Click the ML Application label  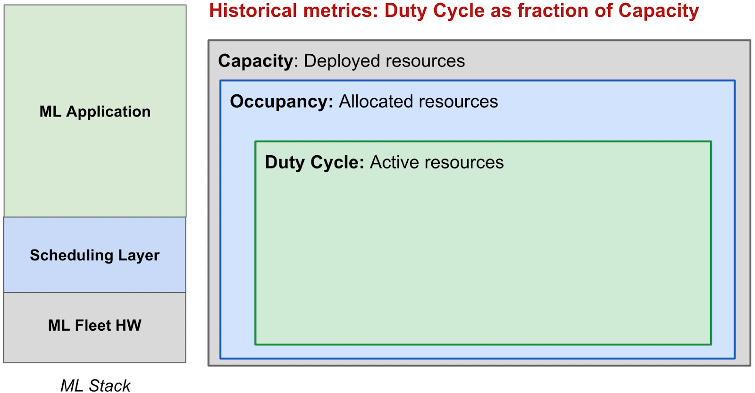coord(95,112)
